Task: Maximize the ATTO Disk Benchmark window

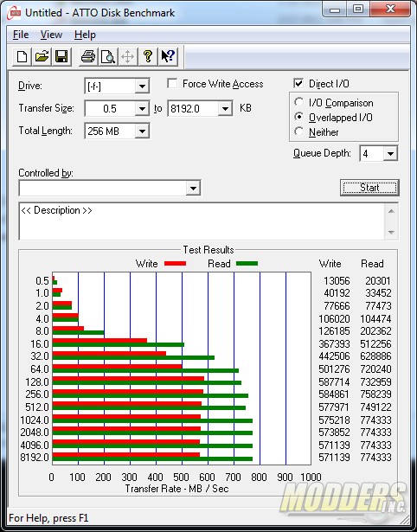Action: pyautogui.click(x=359, y=10)
